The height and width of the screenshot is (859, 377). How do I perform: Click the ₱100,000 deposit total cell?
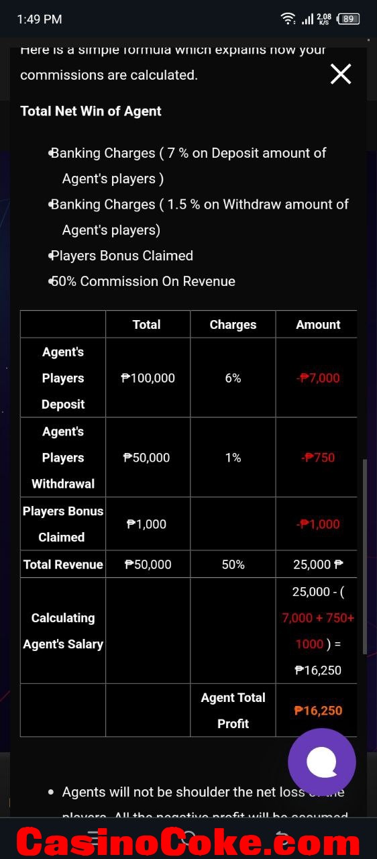click(148, 378)
